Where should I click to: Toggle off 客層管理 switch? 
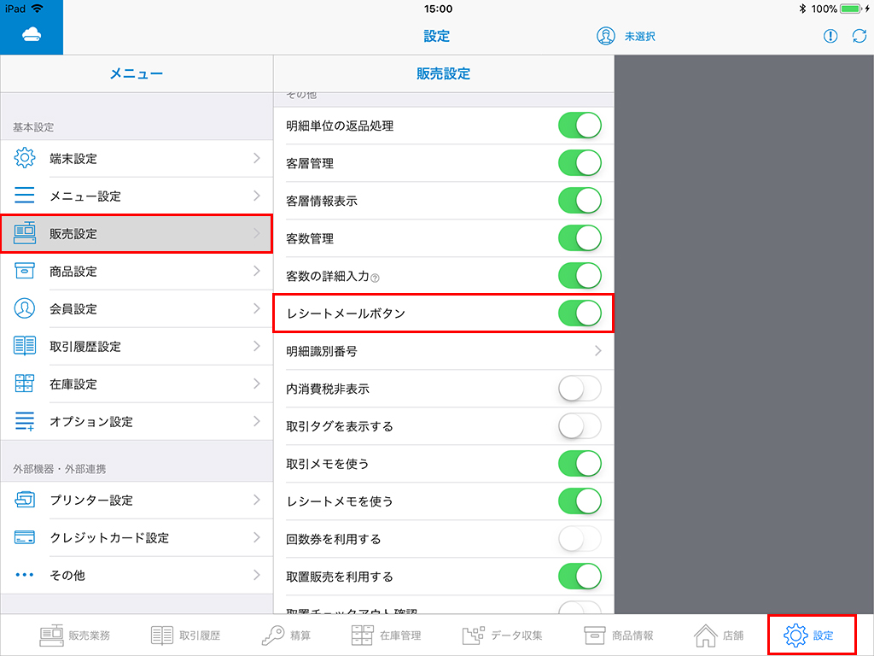[x=580, y=163]
